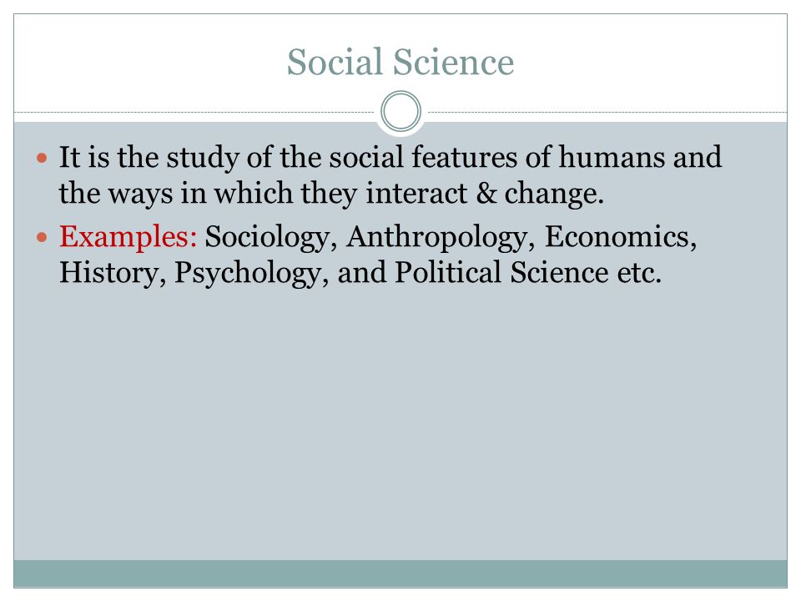801x601 pixels.
Task: Click the word 'interact'
Action: pos(416,194)
